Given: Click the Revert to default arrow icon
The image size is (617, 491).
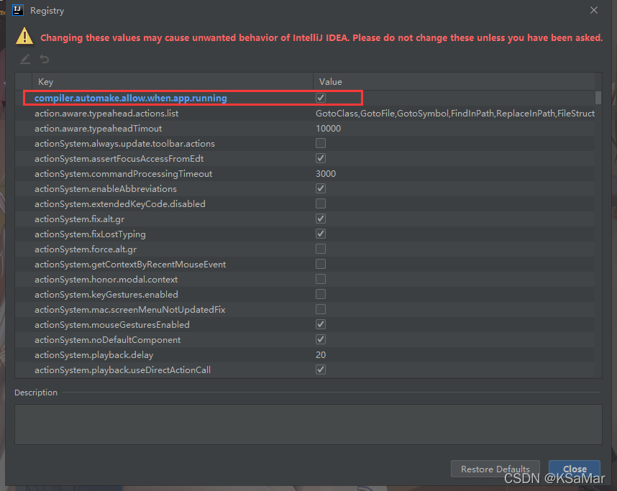Looking at the screenshot, I should pyautogui.click(x=45, y=59).
